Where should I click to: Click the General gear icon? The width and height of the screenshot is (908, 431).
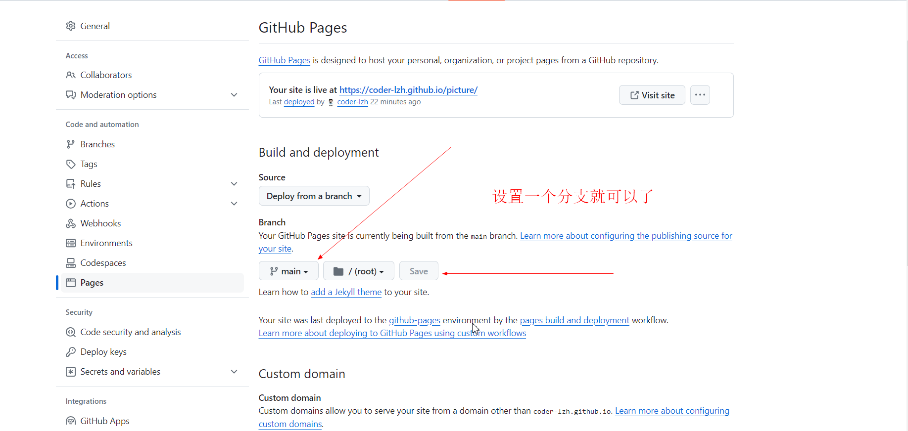click(x=71, y=26)
